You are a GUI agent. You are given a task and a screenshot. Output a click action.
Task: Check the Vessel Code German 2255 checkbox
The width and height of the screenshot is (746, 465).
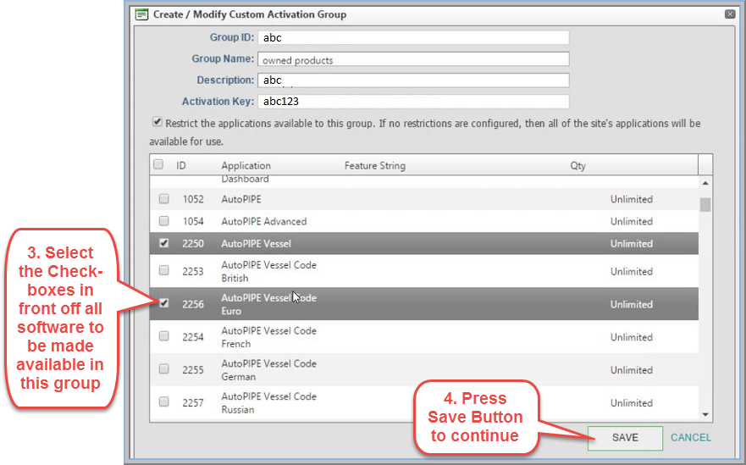click(163, 368)
